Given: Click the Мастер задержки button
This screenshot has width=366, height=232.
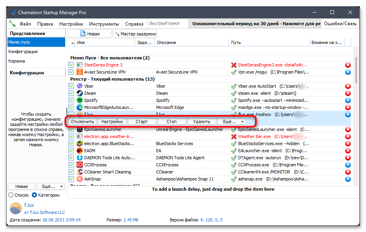Looking at the screenshot, I should point(135,34).
